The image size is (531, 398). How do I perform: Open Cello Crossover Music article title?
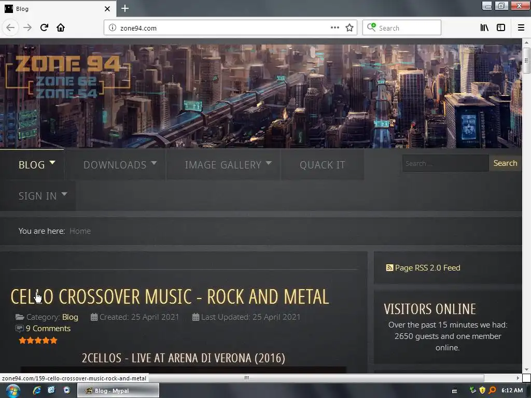(170, 296)
